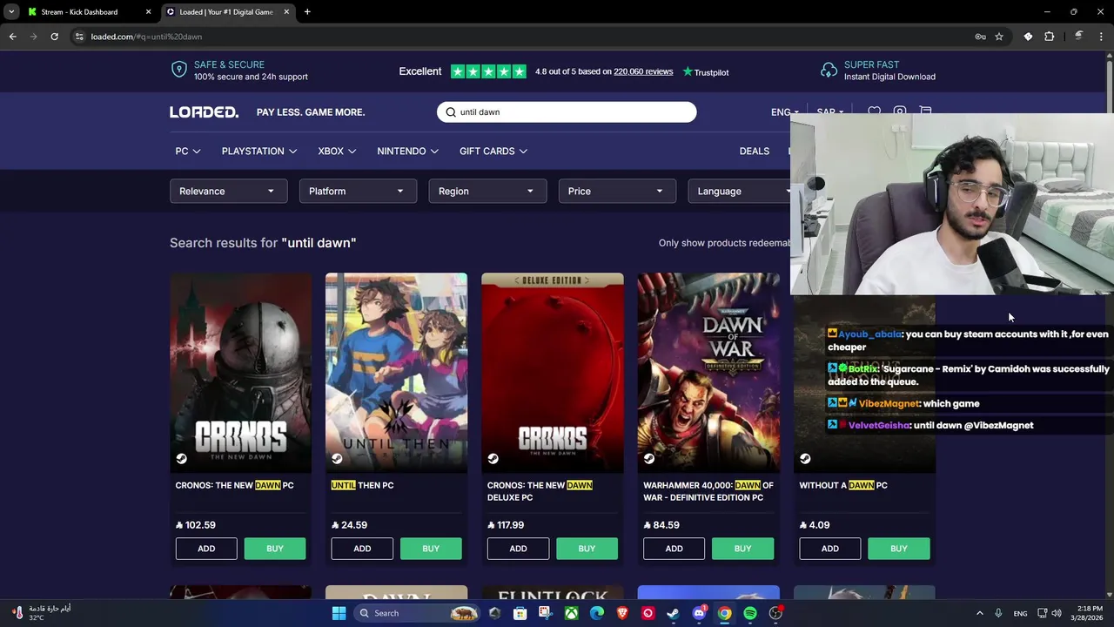This screenshot has height=627, width=1114.
Task: Open Brave browser from the taskbar
Action: click(x=622, y=613)
